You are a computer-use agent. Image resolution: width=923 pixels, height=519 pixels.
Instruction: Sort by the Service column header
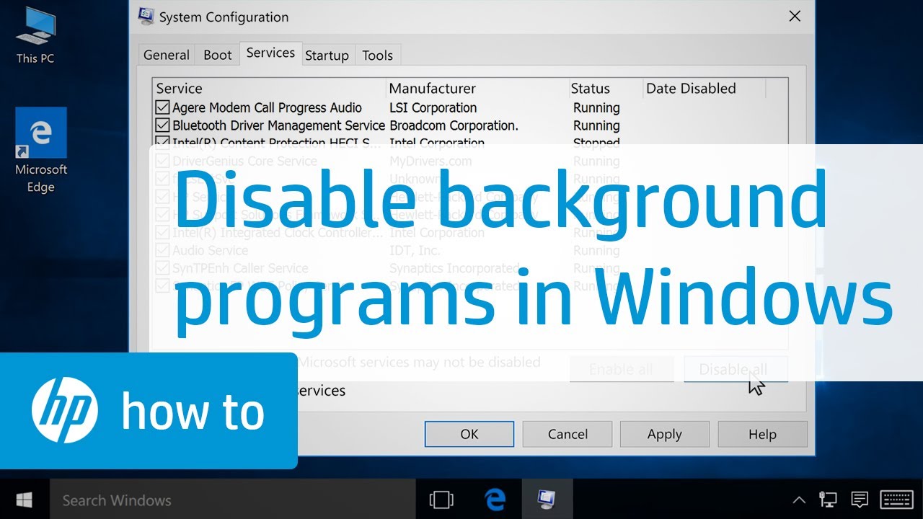[270, 89]
